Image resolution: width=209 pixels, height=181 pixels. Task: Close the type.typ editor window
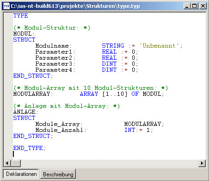point(203,6)
